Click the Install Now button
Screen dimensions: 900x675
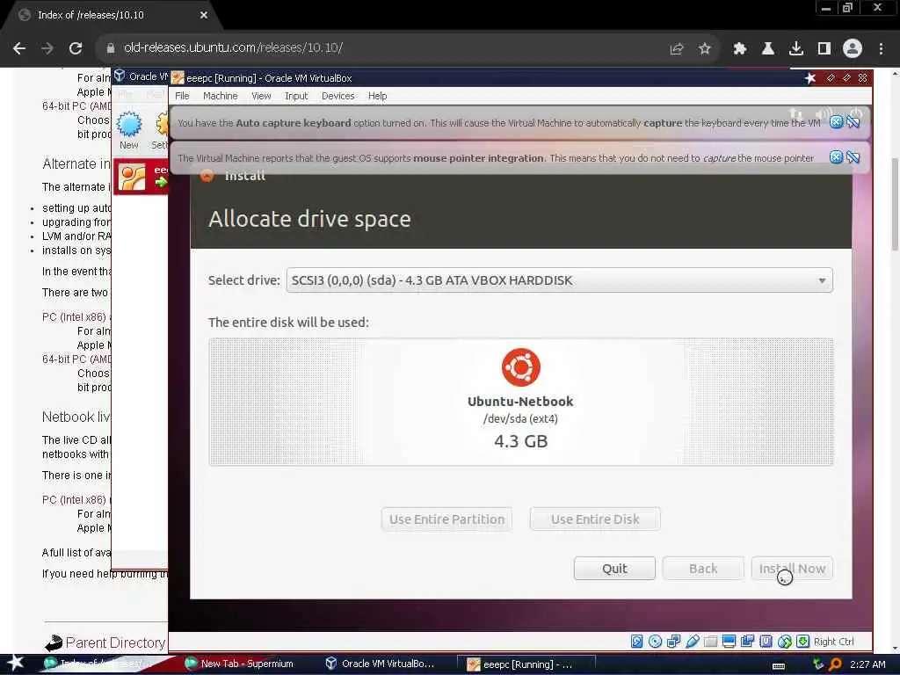(x=792, y=569)
